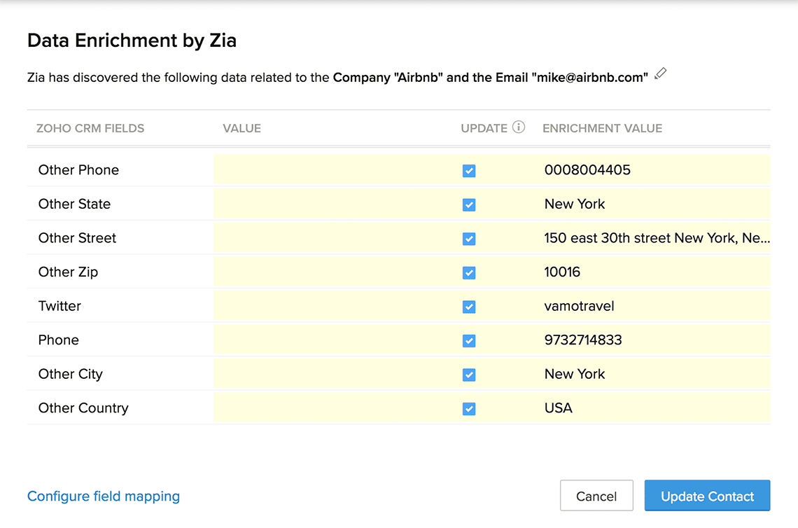Uncheck the Other Phone update checkbox
The width and height of the screenshot is (798, 528).
tap(469, 171)
